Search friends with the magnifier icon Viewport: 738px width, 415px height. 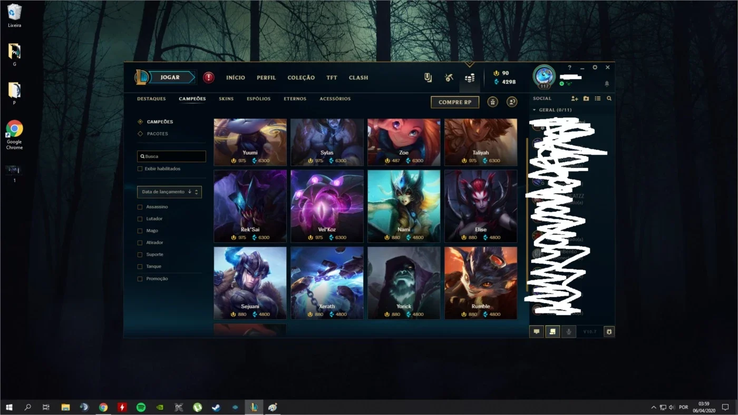[609, 98]
